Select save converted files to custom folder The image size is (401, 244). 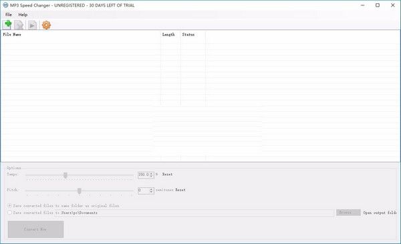(10, 213)
